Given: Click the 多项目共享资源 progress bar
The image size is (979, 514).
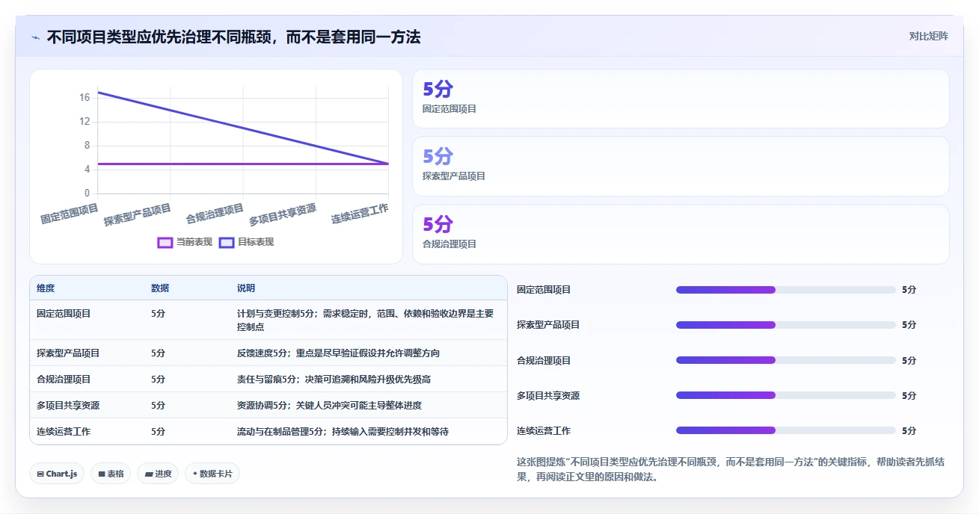Looking at the screenshot, I should pos(785,395).
